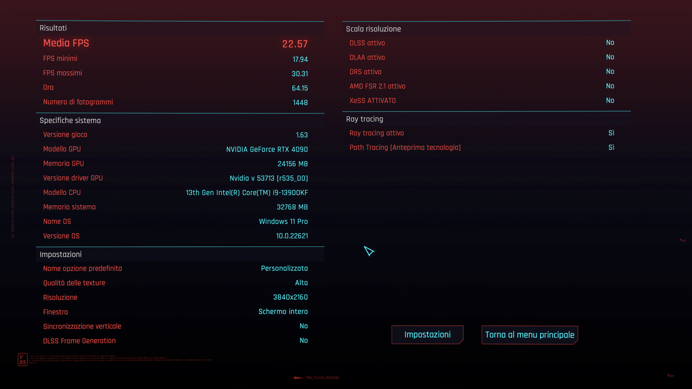Select Numero di fotogrammi value 1448
The height and width of the screenshot is (389, 692).
[300, 103]
